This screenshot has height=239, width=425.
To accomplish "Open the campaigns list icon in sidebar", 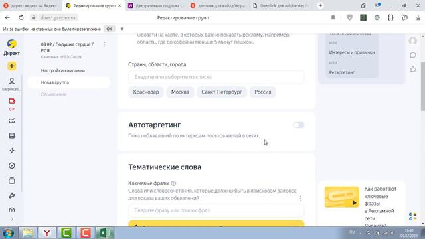I will tap(12, 135).
